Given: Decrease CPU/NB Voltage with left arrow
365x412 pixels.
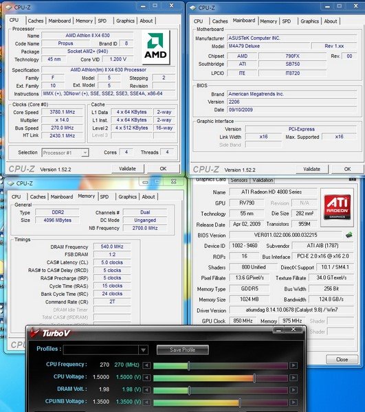Looking at the screenshot, I should click(146, 402).
